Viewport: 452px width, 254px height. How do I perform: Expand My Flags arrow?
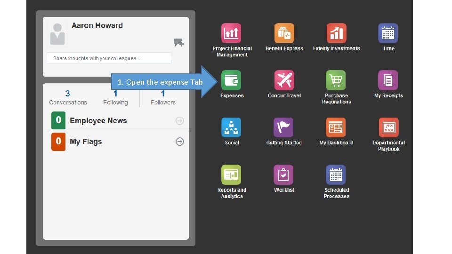(180, 142)
